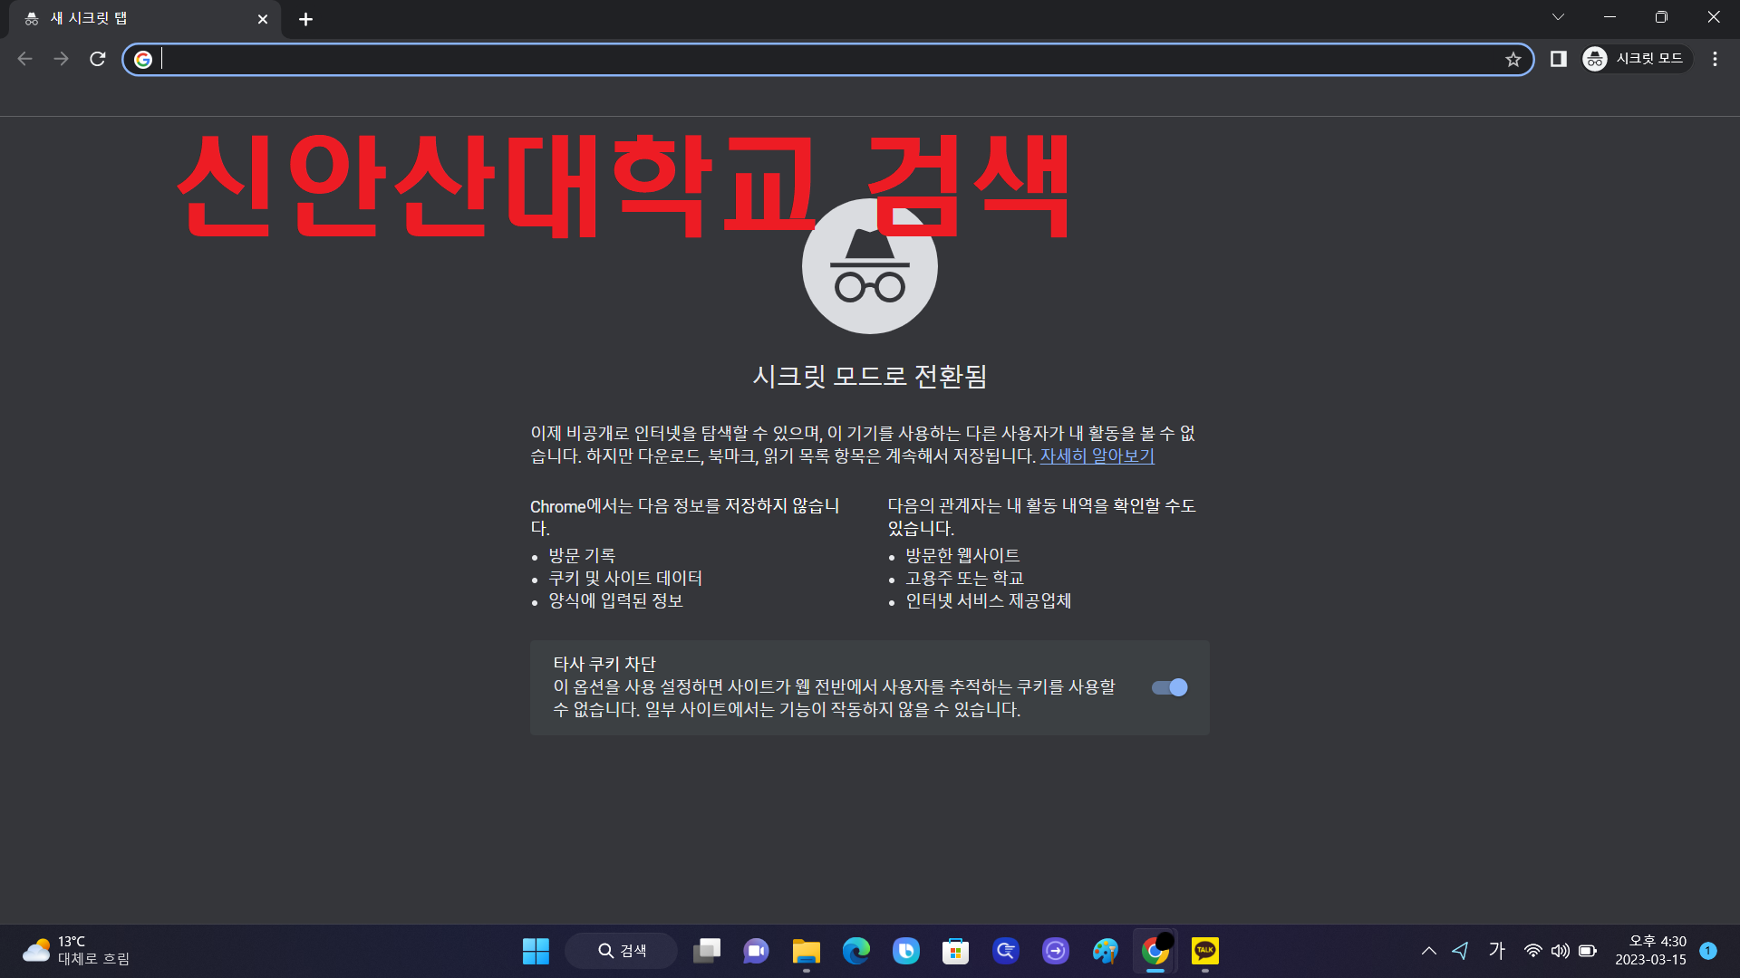
Task: Switch the 가 Korean input mode indicator
Action: 1496,950
